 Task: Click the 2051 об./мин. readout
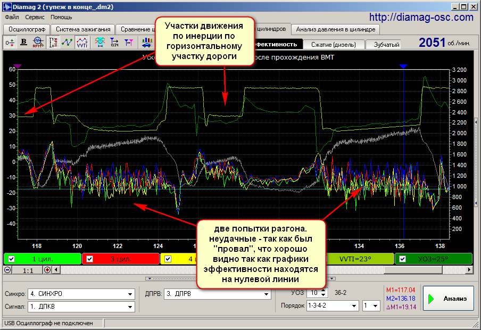click(x=444, y=43)
